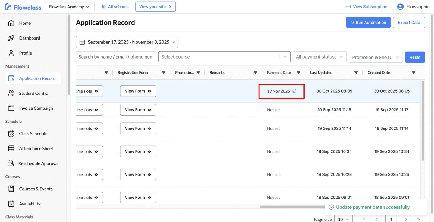Click the Flowclass logo
434x222 pixels.
[23, 7]
